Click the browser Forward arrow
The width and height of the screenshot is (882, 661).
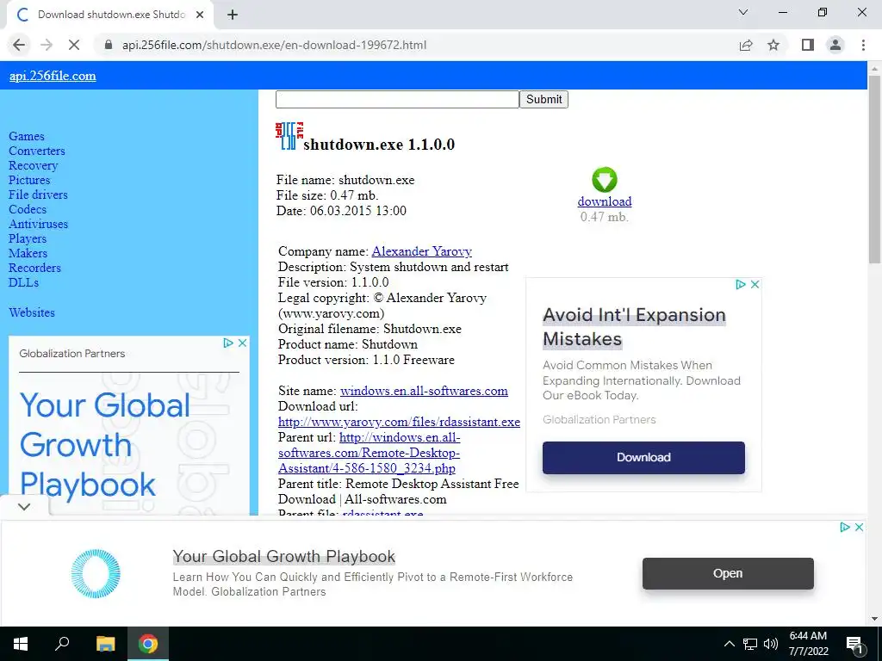click(x=47, y=45)
